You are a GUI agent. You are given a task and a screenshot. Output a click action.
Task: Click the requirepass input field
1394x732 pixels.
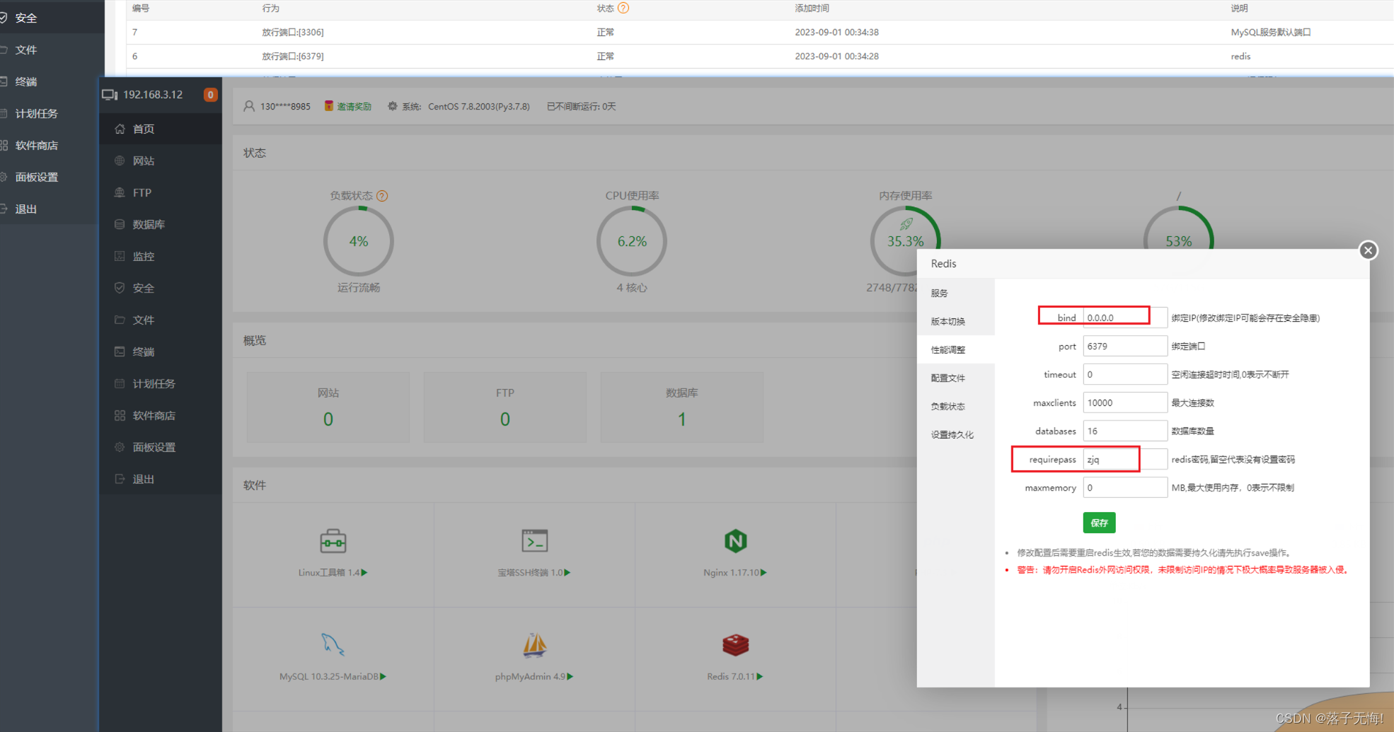point(1125,459)
